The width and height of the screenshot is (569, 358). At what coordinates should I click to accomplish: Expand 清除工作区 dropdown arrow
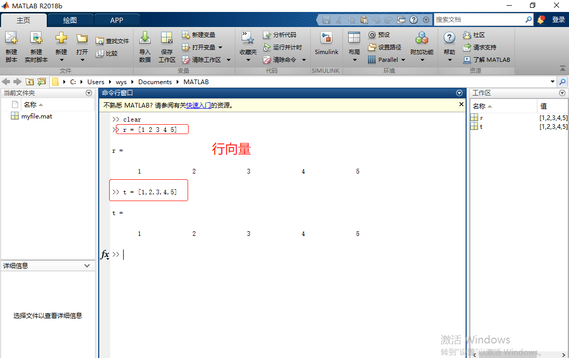click(229, 60)
